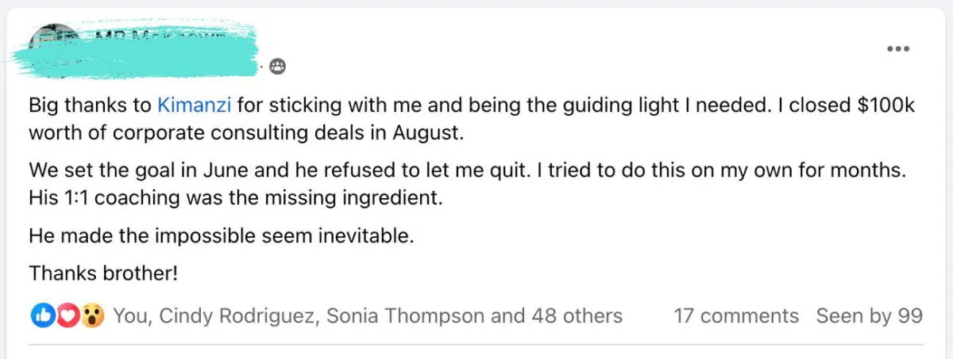Click the blue Like reaction icon
Viewport: 953px width, 359px height.
pos(41,316)
